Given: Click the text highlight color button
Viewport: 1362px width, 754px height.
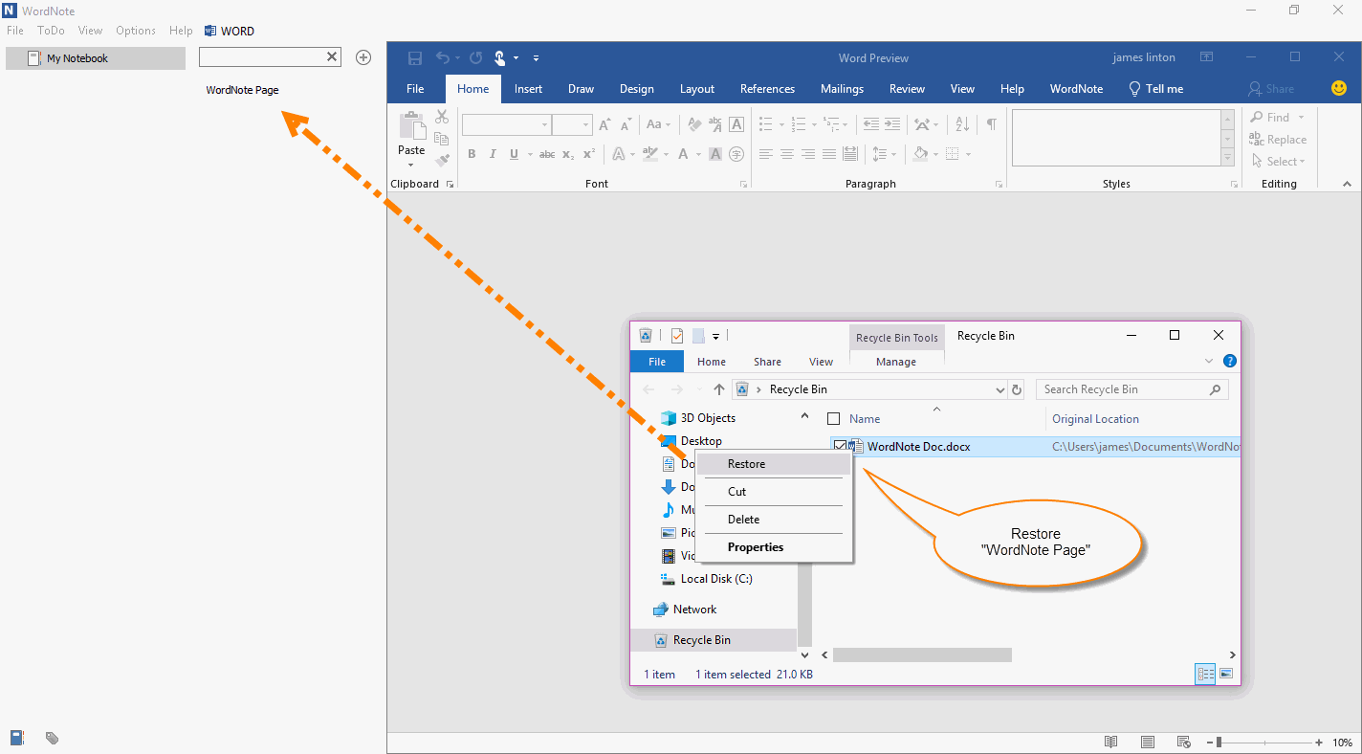Looking at the screenshot, I should coord(650,154).
